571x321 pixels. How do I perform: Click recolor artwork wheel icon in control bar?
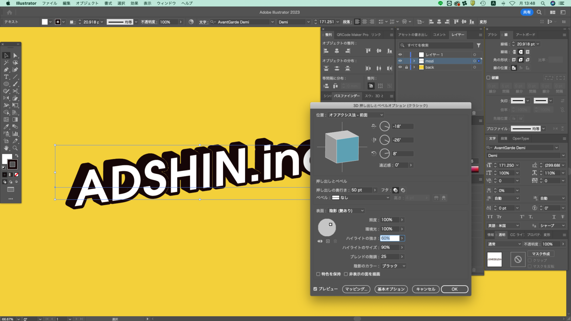coord(191,22)
